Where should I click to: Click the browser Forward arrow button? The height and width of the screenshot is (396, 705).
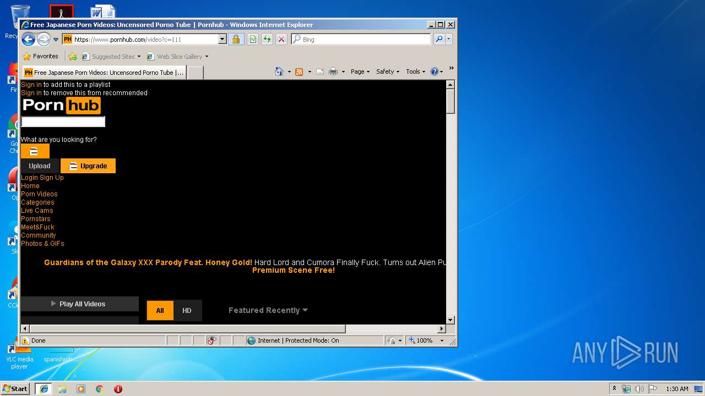pos(44,39)
